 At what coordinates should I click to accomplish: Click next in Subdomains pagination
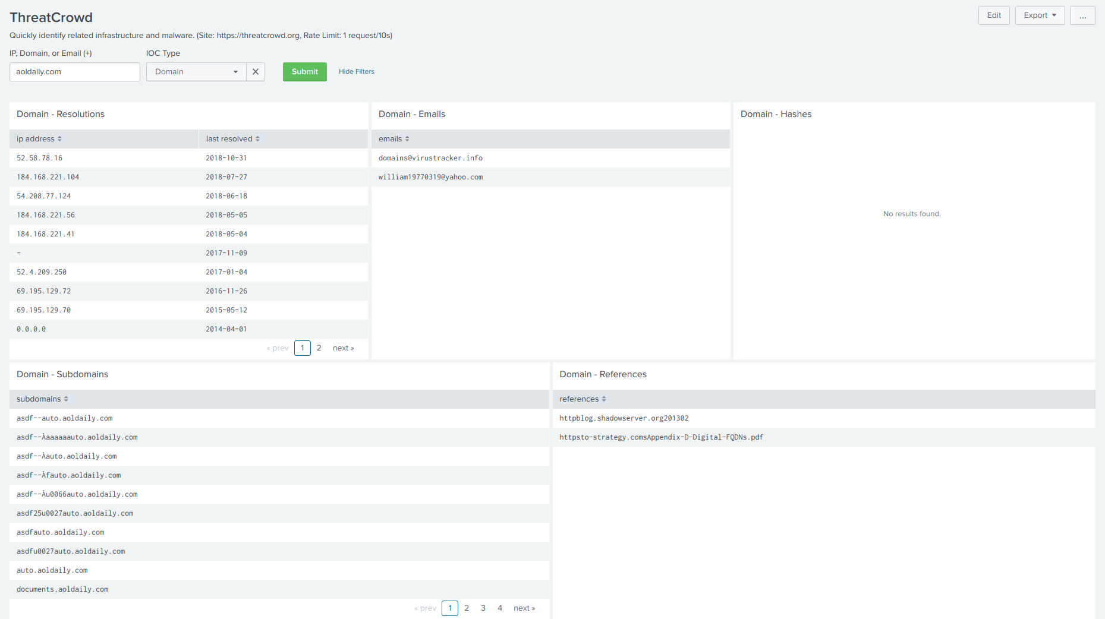coord(524,608)
